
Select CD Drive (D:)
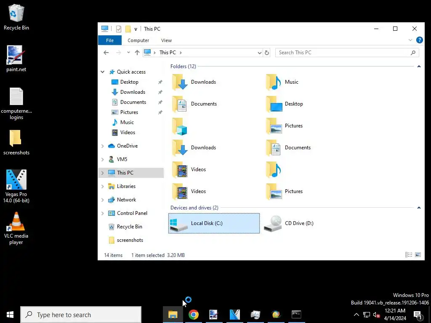289,223
